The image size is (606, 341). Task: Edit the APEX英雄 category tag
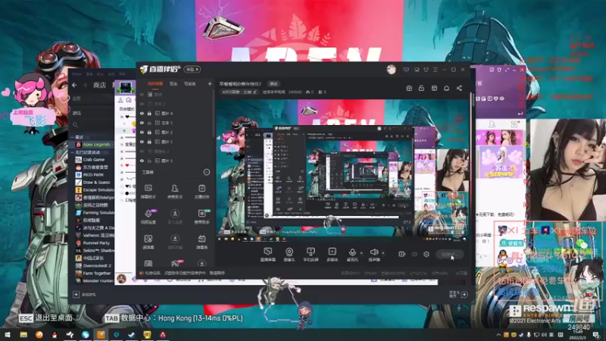[x=239, y=92]
